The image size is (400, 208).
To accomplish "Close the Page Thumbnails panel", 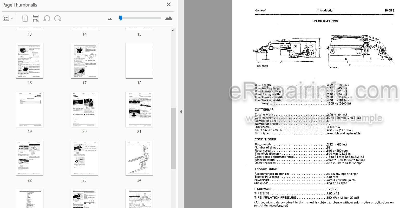I will coord(169,4).
